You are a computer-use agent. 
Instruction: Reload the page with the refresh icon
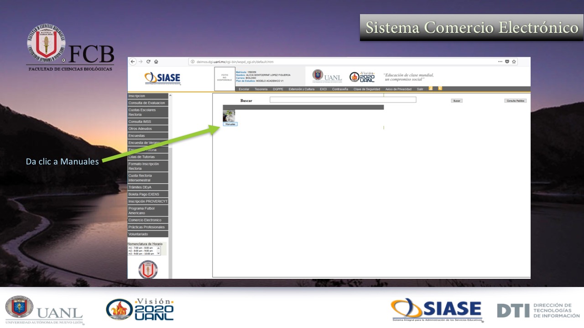click(x=148, y=61)
